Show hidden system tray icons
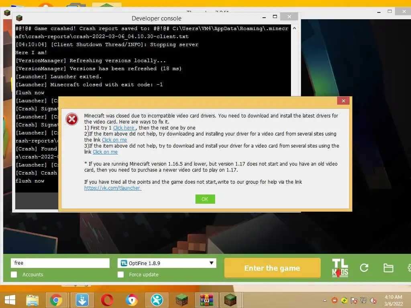 [325, 300]
